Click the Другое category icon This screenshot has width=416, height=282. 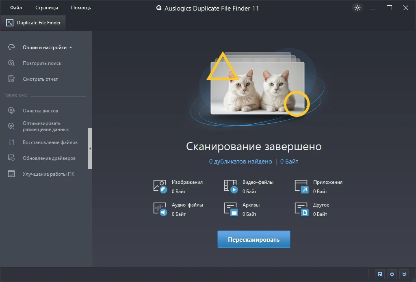(x=302, y=209)
